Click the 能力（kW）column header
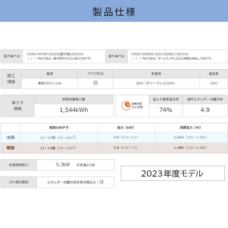 coord(126,128)
